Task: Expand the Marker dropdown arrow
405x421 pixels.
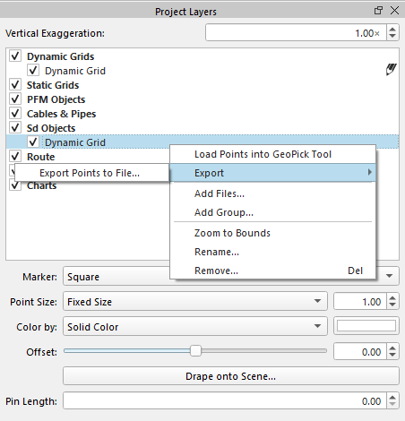Action: click(389, 276)
